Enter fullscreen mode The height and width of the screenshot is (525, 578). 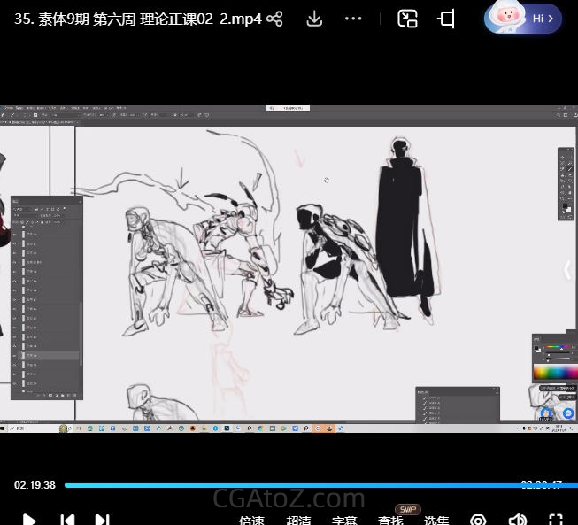click(x=556, y=520)
